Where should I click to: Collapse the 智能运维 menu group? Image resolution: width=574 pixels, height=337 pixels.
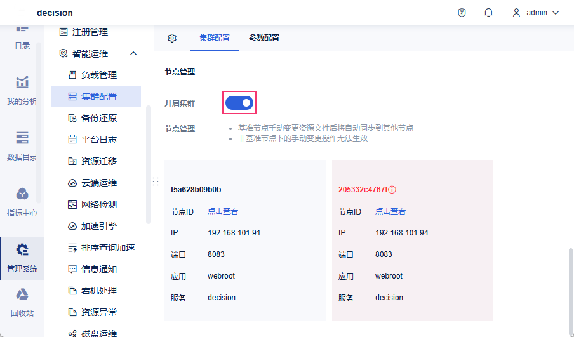pyautogui.click(x=133, y=53)
